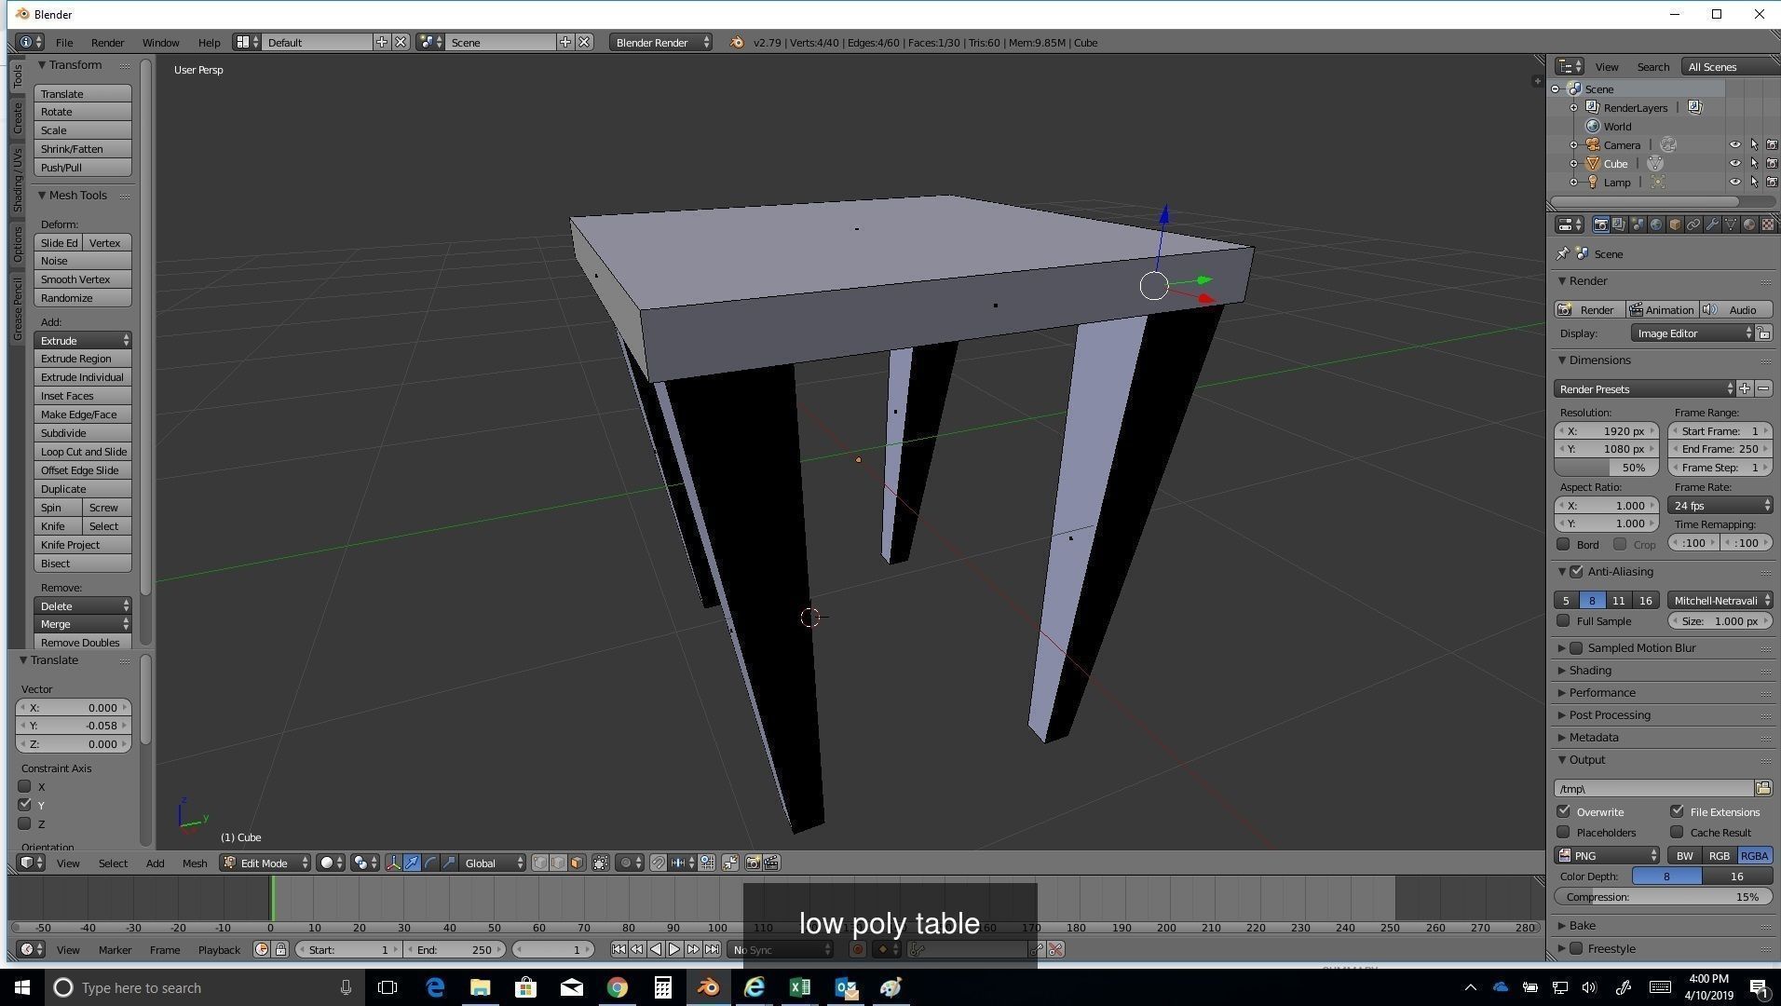This screenshot has width=1781, height=1006.
Task: Uncheck the Overwrite output option
Action: [1563, 811]
